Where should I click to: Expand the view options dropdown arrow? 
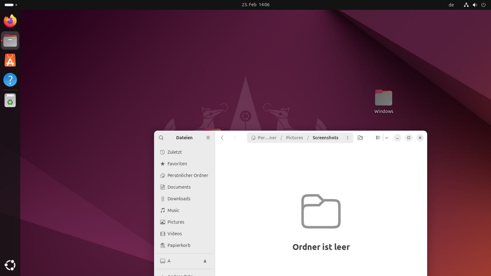pyautogui.click(x=387, y=138)
